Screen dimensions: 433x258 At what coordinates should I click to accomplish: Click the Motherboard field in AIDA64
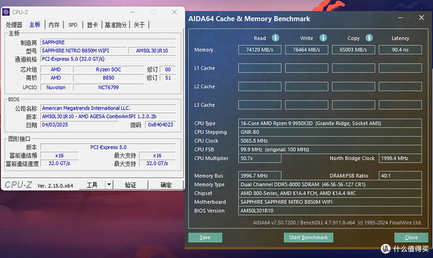point(330,202)
